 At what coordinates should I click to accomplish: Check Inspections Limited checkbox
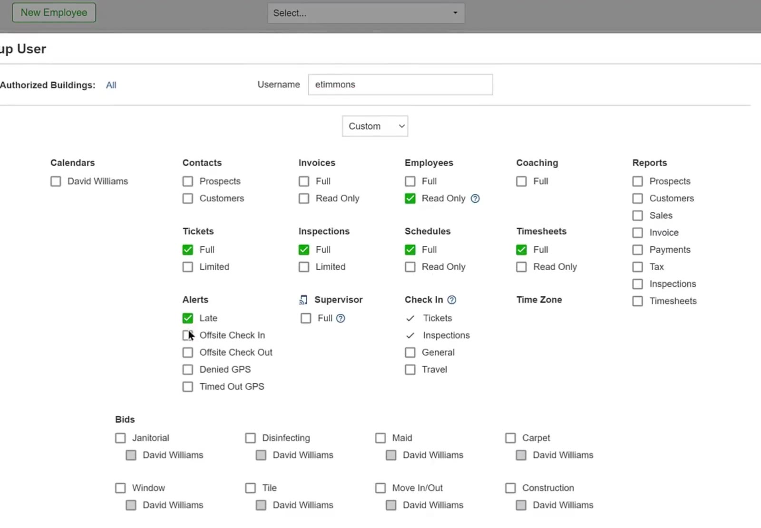pos(304,267)
